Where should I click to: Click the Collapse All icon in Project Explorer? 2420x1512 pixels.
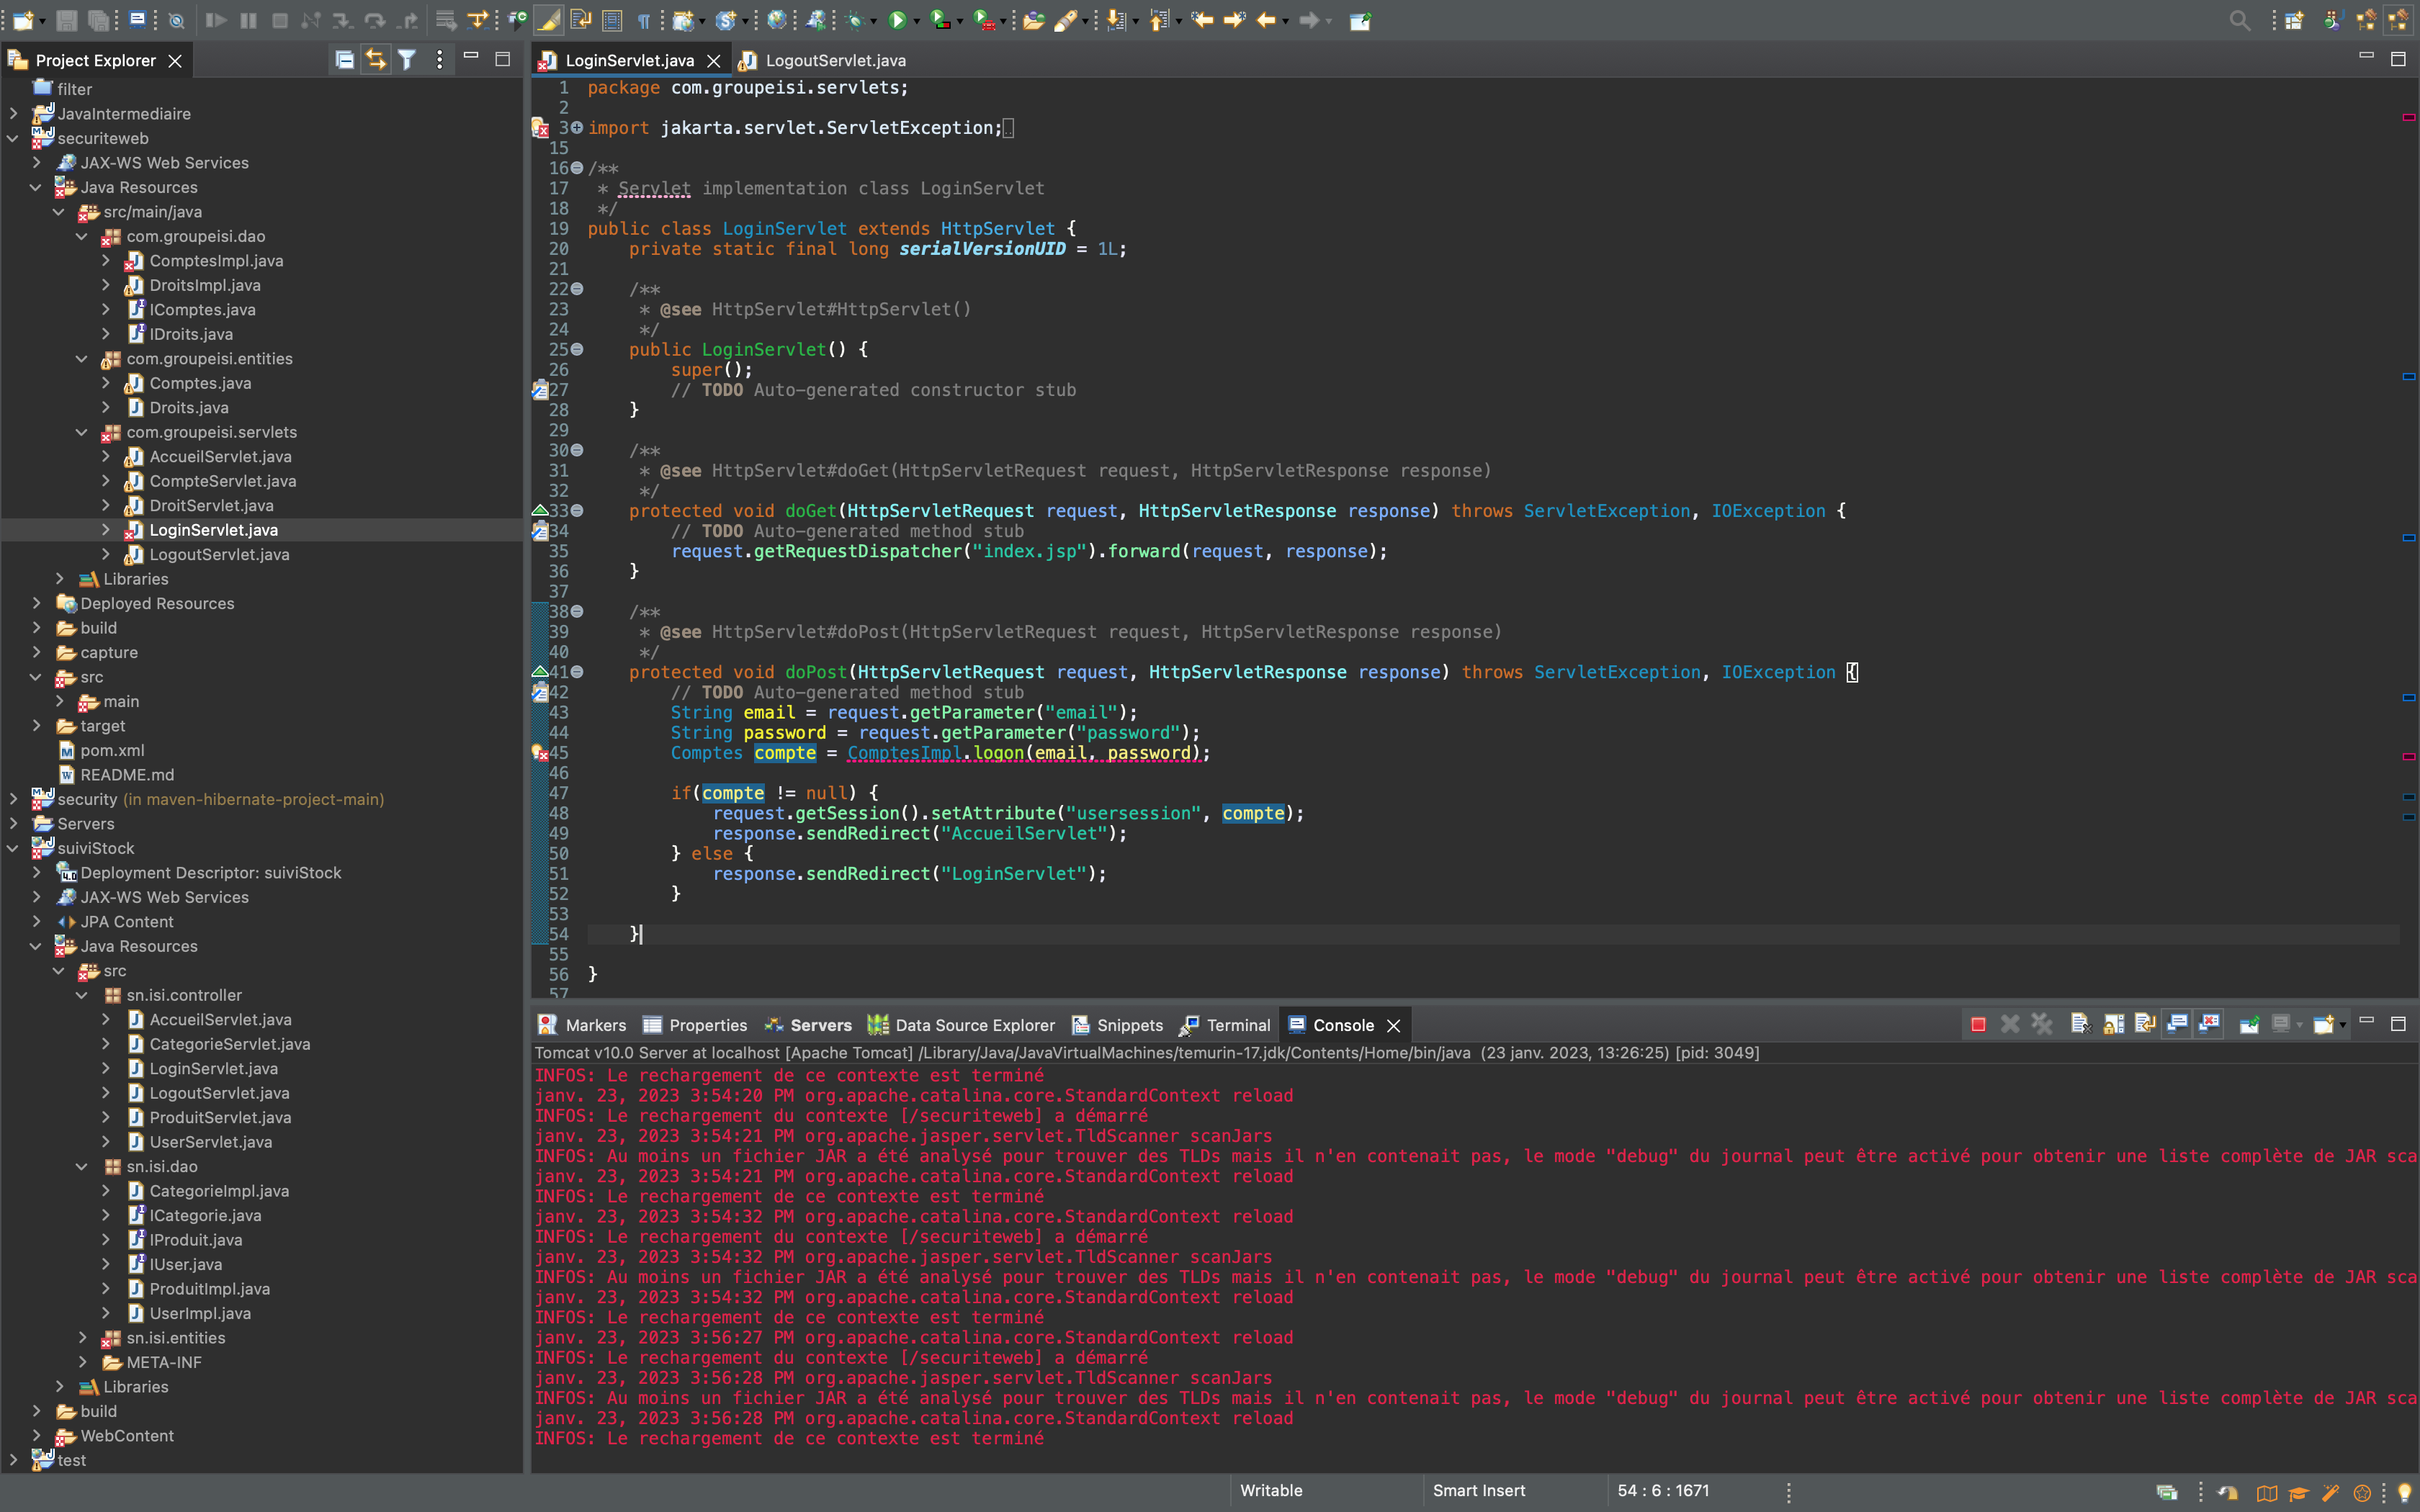coord(344,60)
